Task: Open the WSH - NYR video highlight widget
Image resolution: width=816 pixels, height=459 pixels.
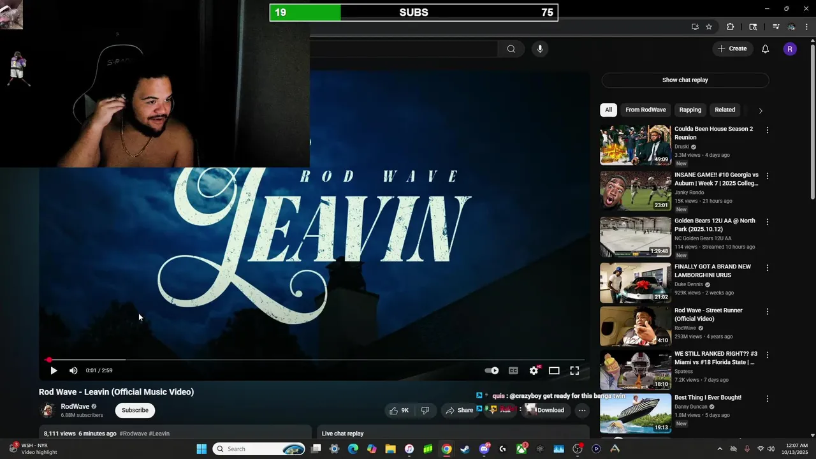Action: tap(33, 449)
